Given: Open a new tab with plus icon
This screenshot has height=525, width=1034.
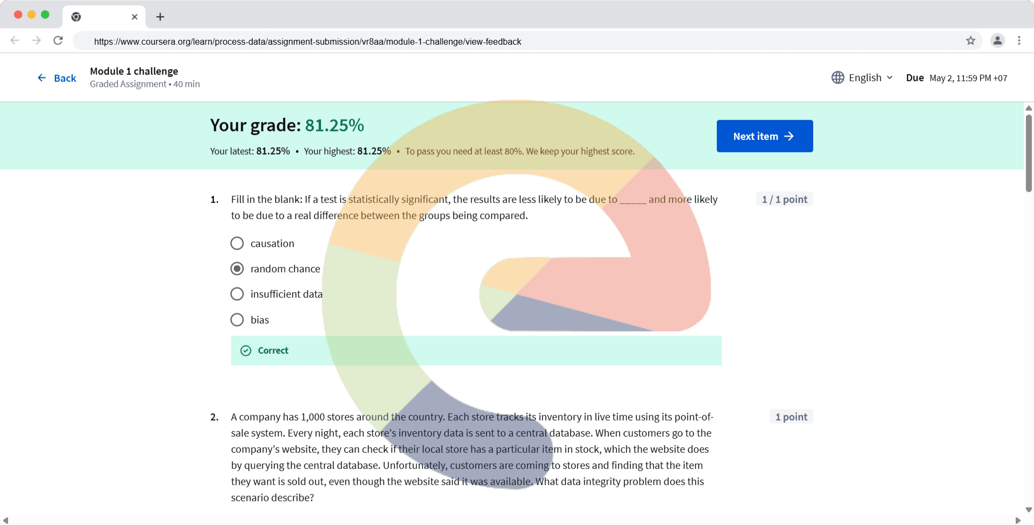Looking at the screenshot, I should coord(160,17).
